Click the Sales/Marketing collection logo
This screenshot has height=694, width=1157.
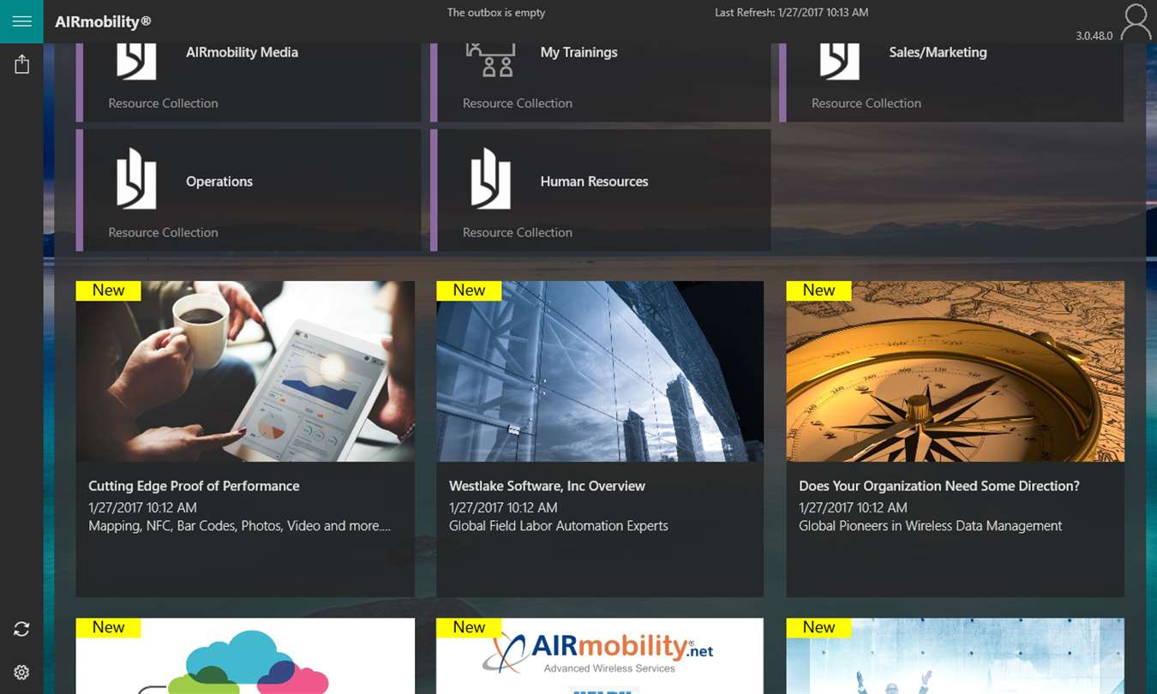pyautogui.click(x=839, y=60)
